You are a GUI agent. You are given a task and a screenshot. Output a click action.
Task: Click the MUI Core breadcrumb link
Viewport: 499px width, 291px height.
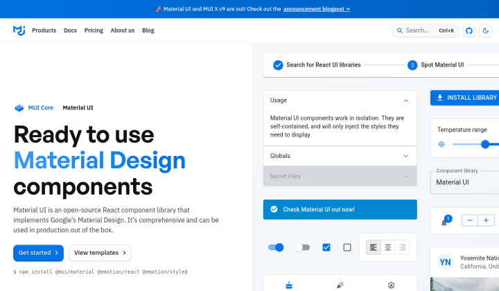[41, 108]
